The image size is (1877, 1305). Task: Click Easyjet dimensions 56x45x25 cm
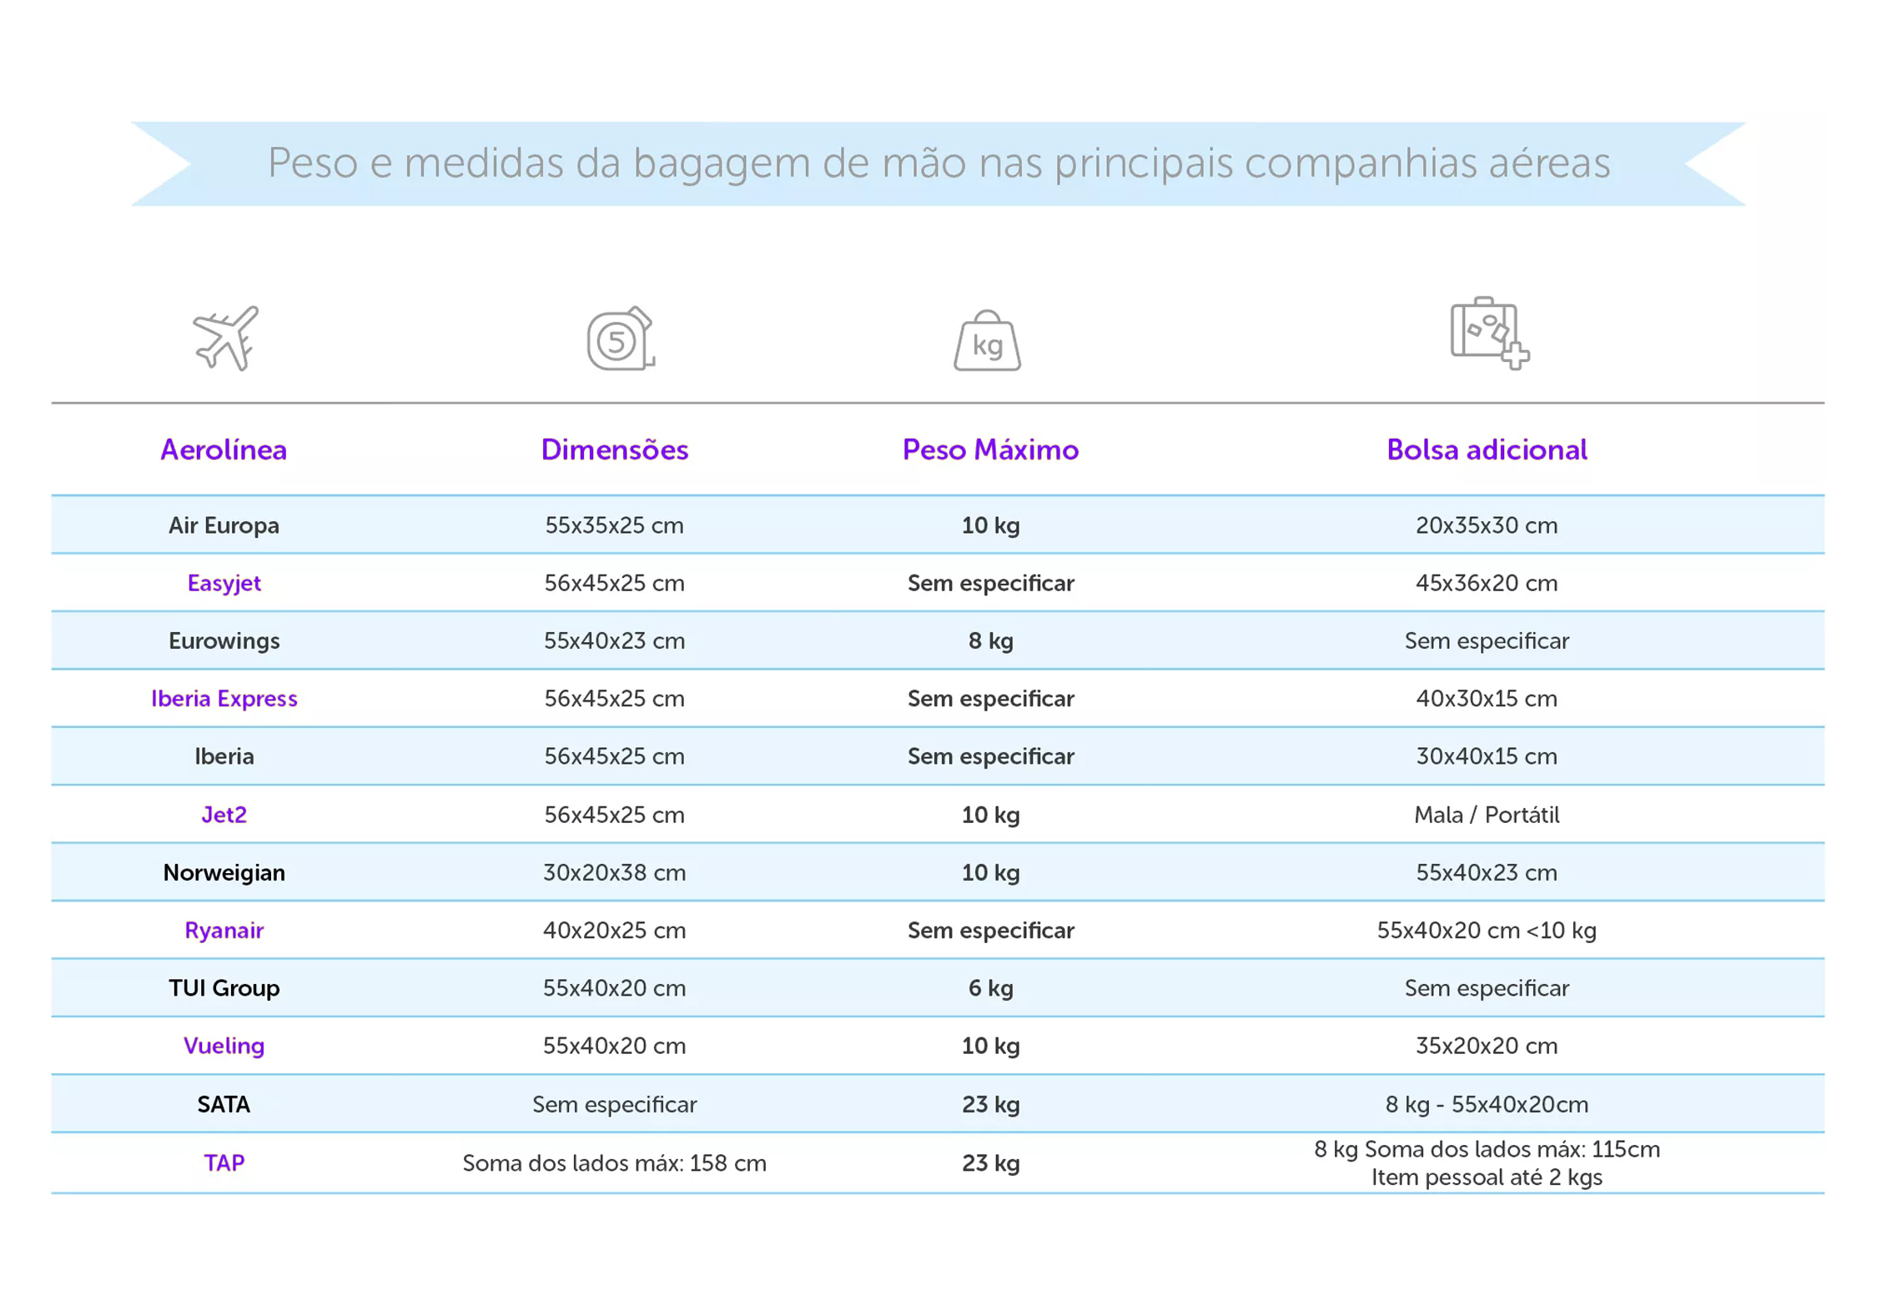click(615, 583)
